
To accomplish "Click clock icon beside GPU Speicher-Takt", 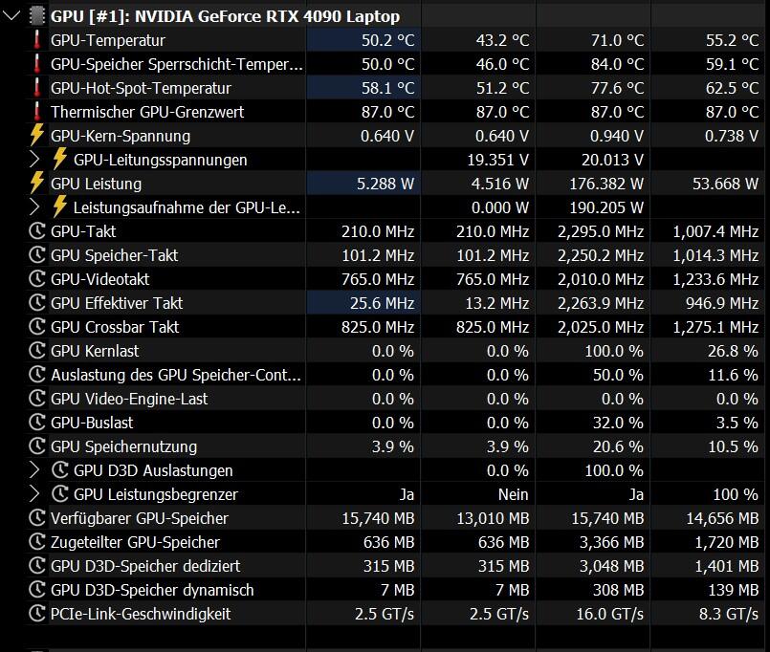I will coord(37,255).
